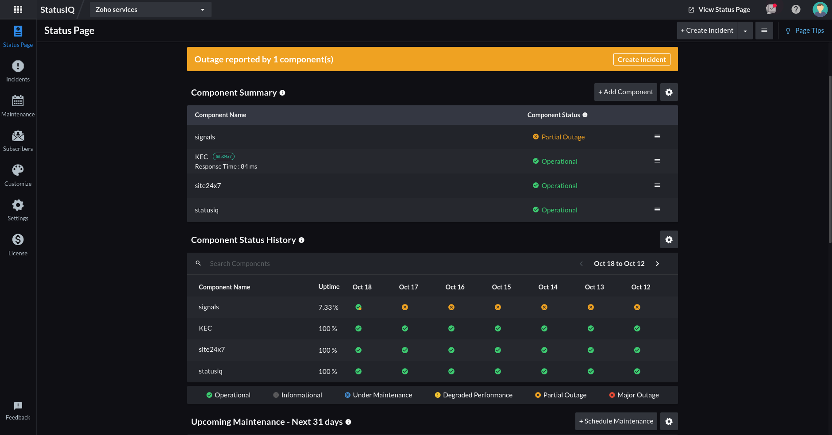Click the Partial Outage legend entry
Image resolution: width=832 pixels, height=435 pixels.
pos(561,395)
